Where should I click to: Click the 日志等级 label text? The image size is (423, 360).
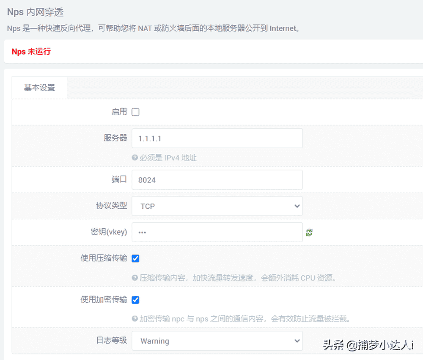tap(112, 341)
